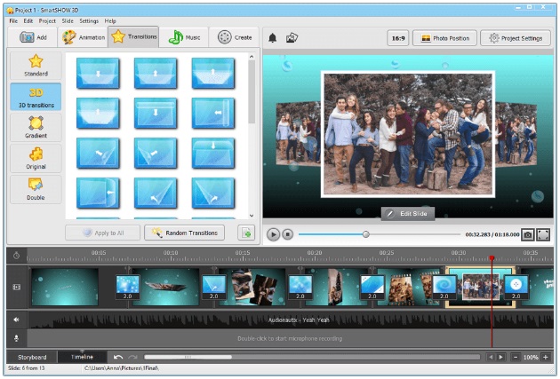
Task: Select the photo collage slide on timeline
Action: (x=252, y=287)
